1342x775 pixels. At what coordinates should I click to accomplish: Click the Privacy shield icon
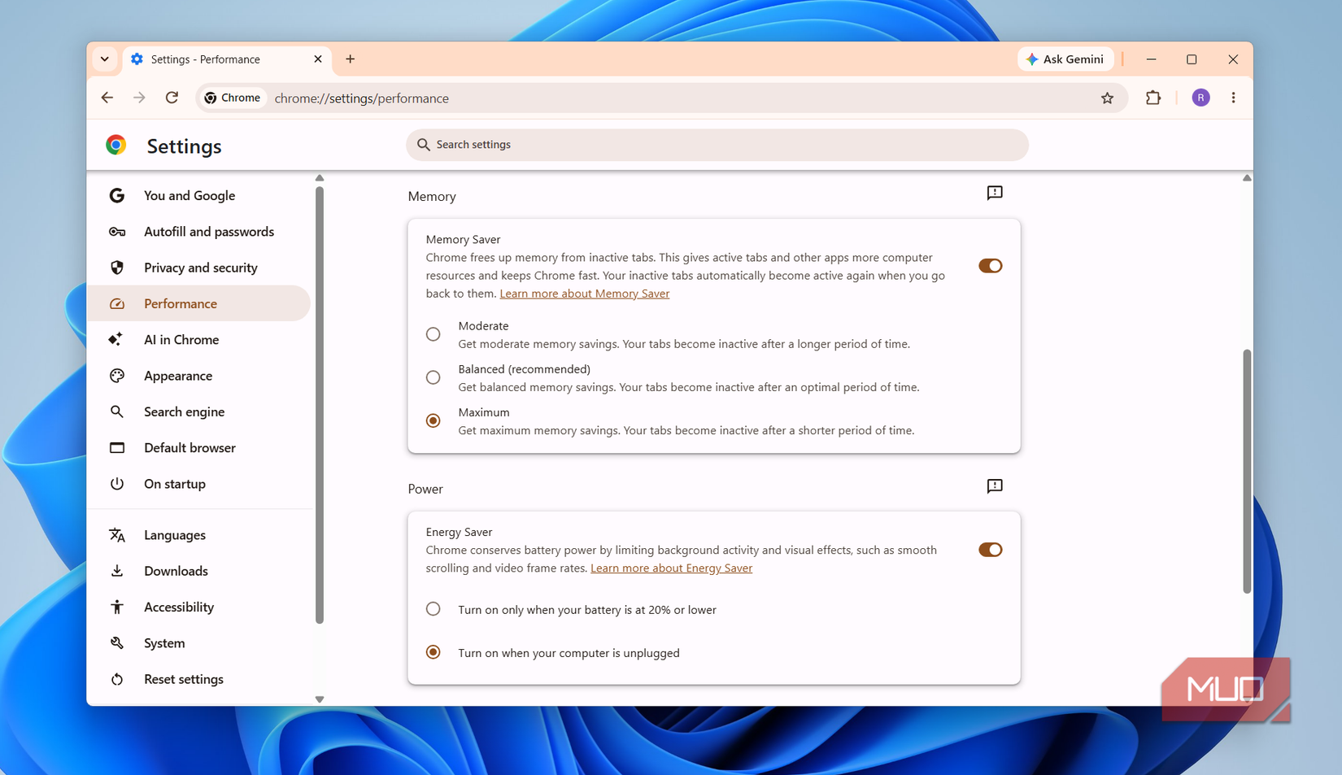pos(117,268)
